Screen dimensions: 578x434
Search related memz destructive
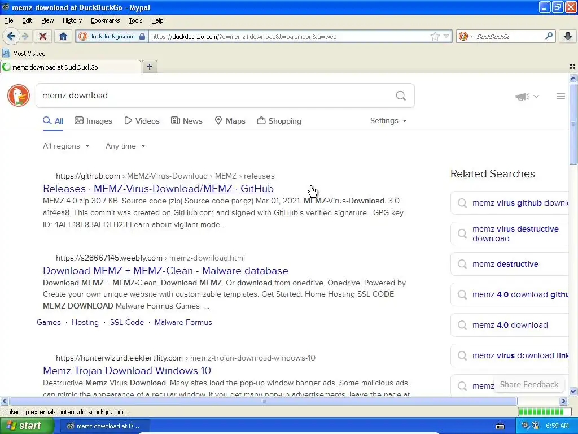(510, 264)
